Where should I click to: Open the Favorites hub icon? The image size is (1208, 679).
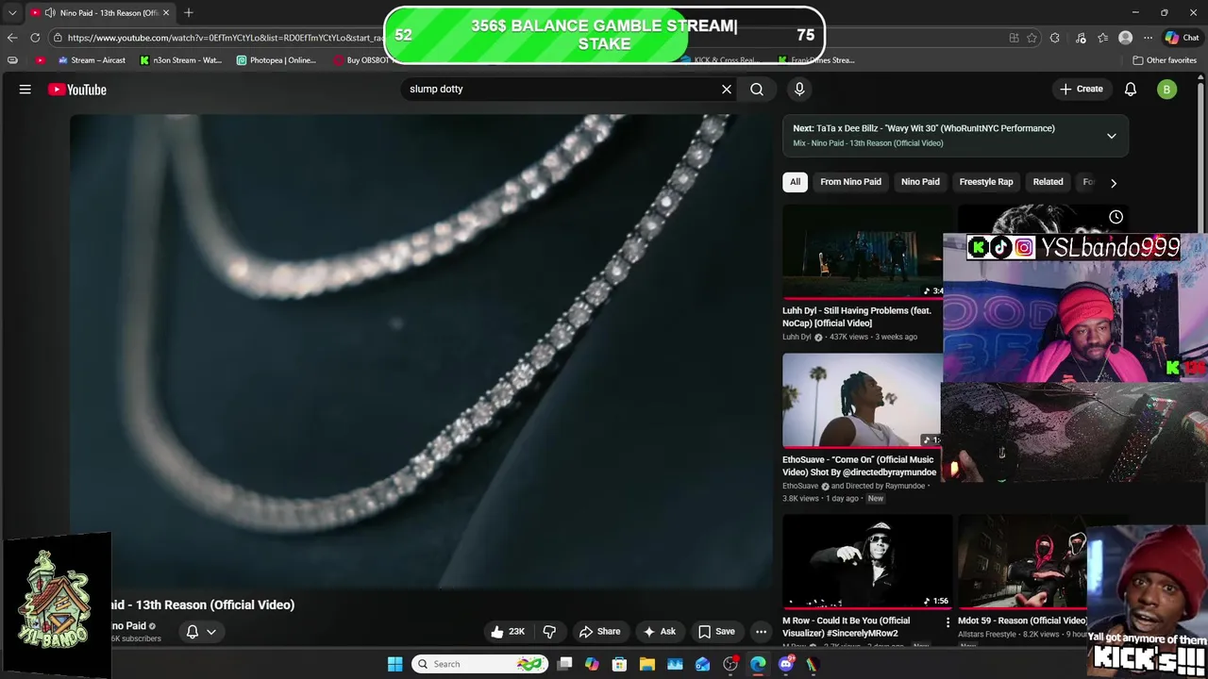click(x=1102, y=38)
